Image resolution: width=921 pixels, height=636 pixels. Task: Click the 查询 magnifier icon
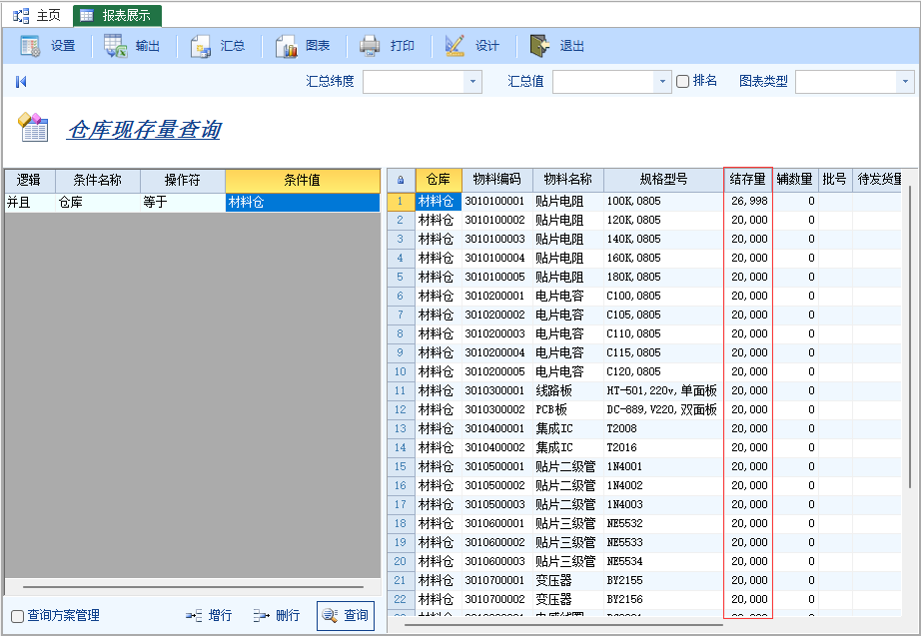(330, 615)
